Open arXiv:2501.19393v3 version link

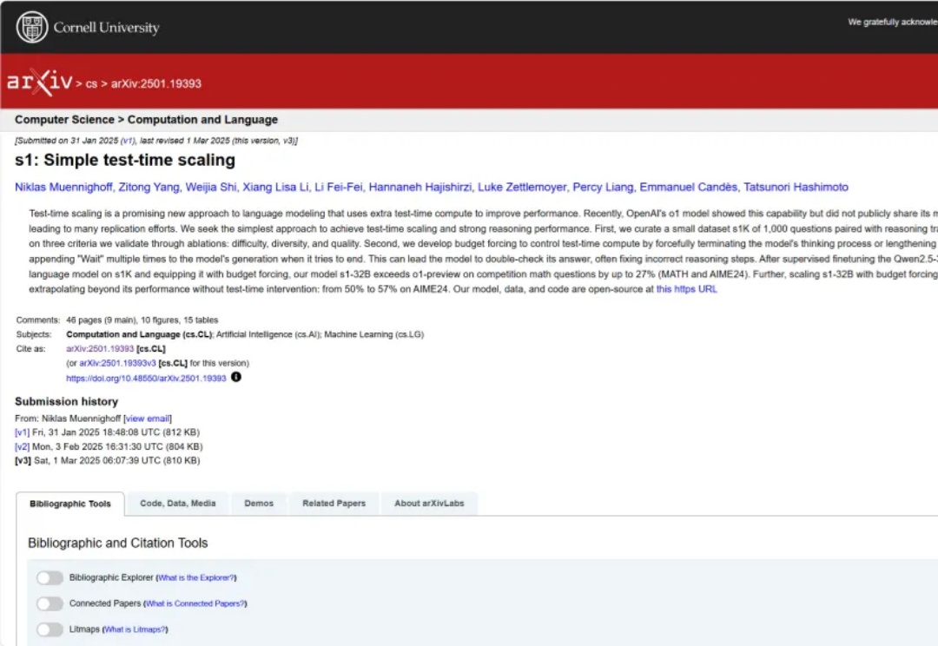117,363
